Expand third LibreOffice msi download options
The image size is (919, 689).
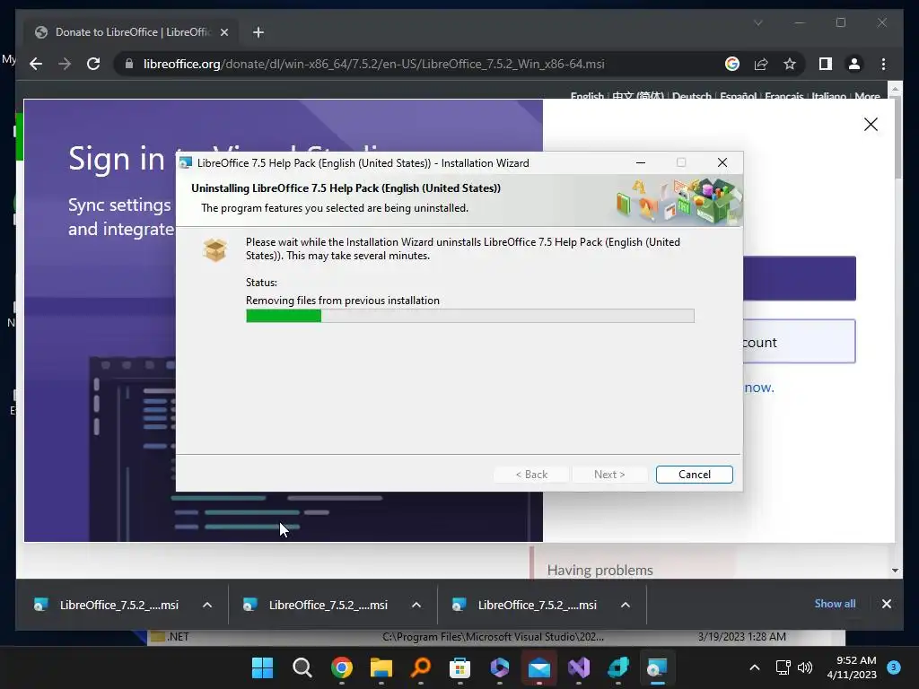(626, 605)
